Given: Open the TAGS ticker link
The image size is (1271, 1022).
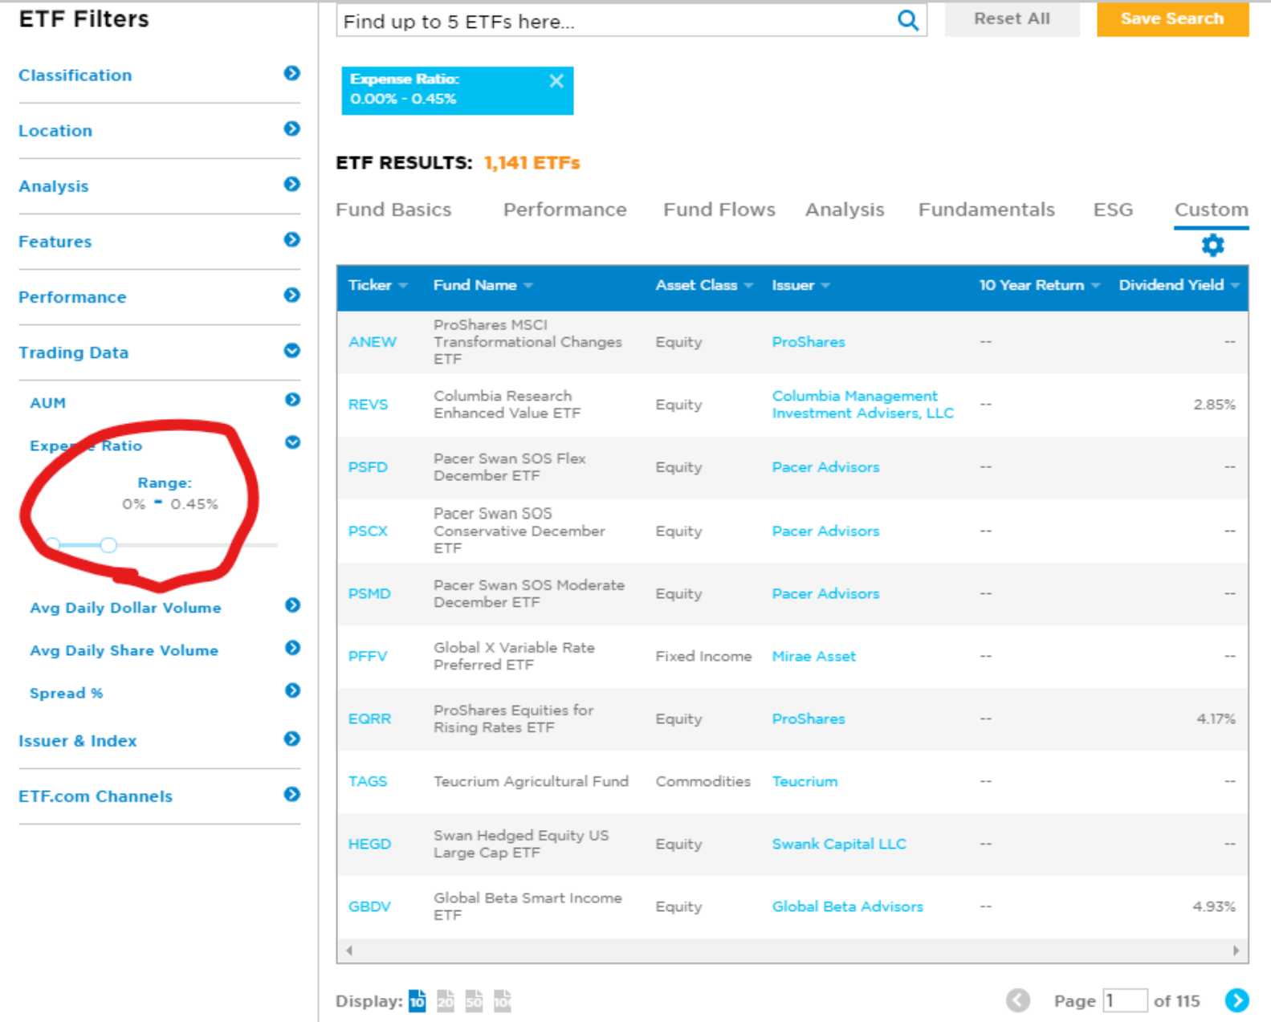Looking at the screenshot, I should 368,781.
